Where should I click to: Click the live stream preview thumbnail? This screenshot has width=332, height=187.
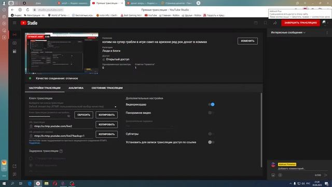click(62, 53)
